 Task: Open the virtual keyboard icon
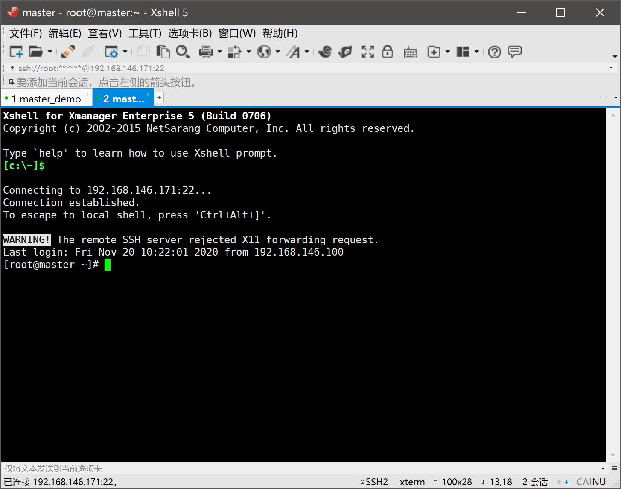pyautogui.click(x=410, y=52)
